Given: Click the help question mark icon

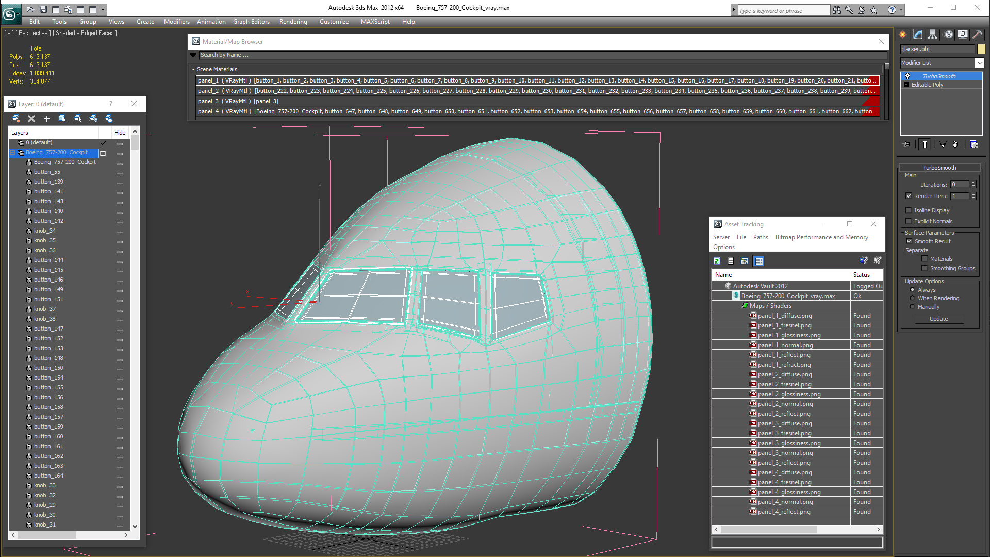Looking at the screenshot, I should pos(892,10).
